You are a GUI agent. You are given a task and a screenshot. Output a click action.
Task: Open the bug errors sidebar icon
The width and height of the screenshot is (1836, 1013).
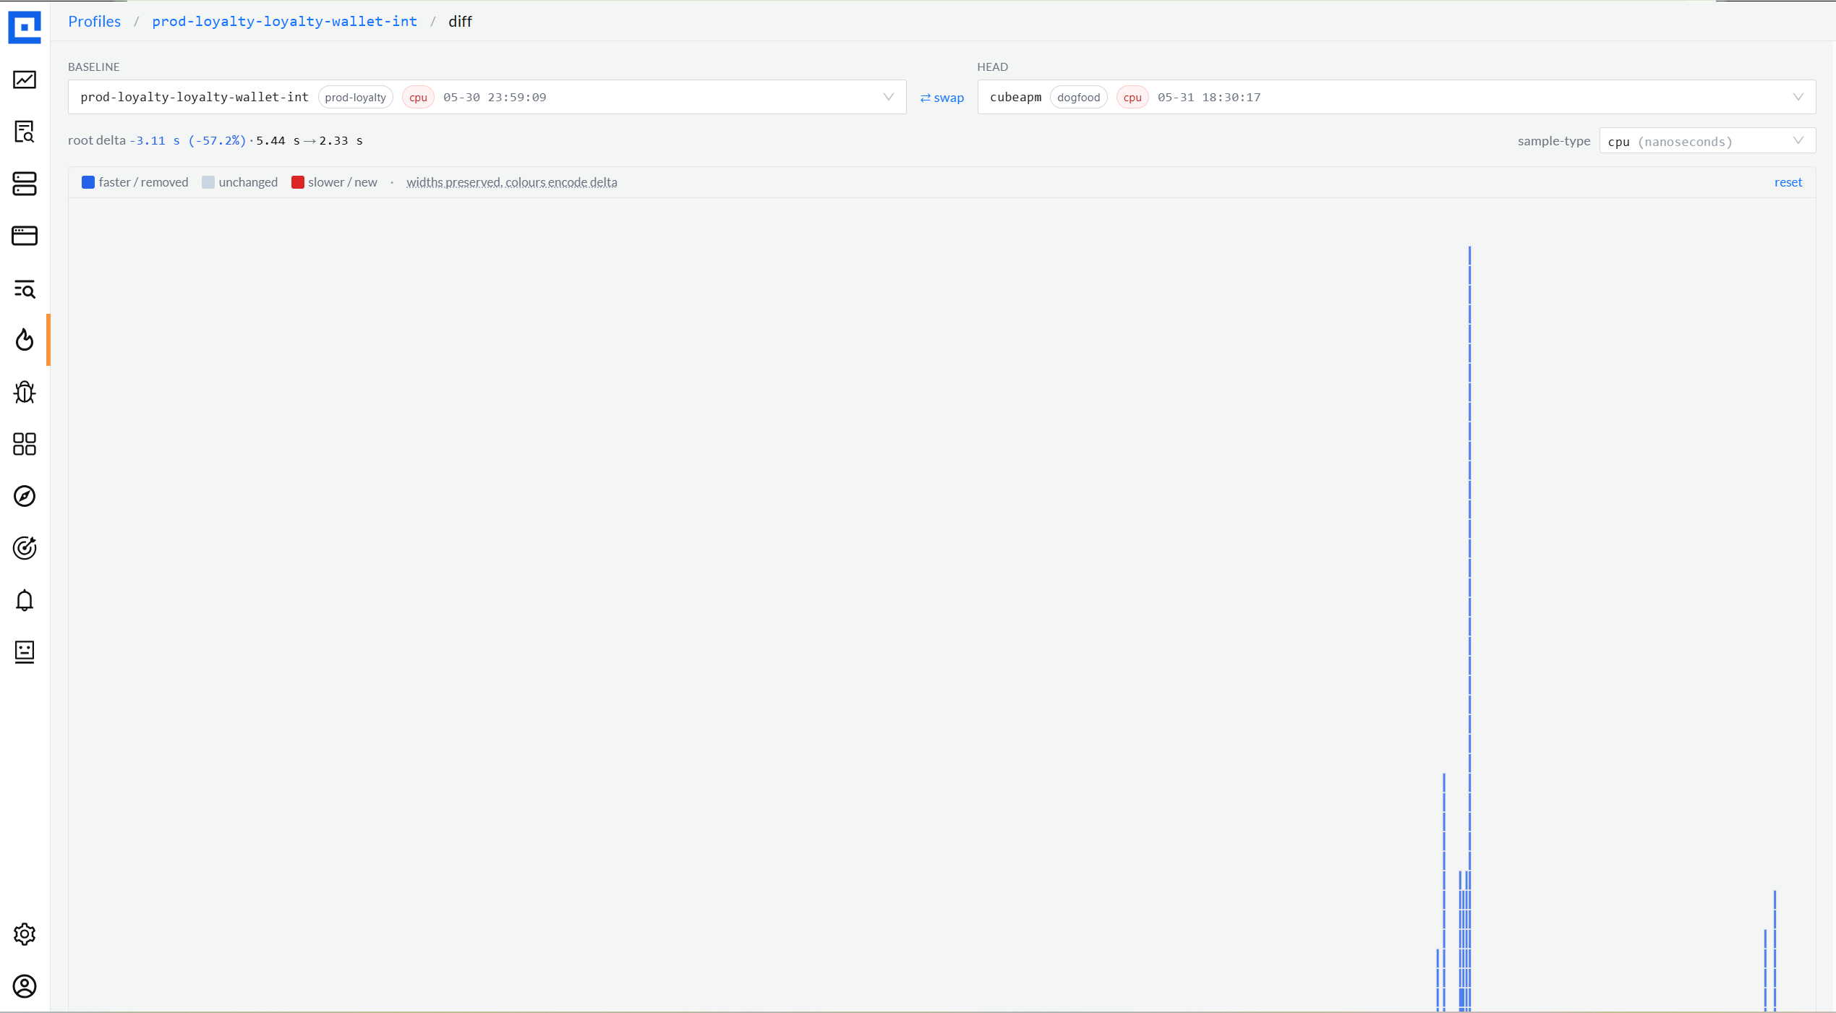pos(25,392)
